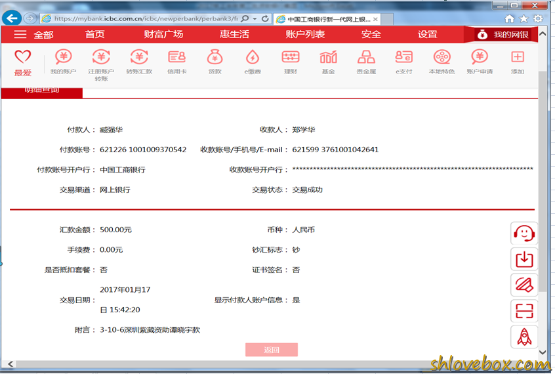Open 财富广场 menu item

pos(163,34)
